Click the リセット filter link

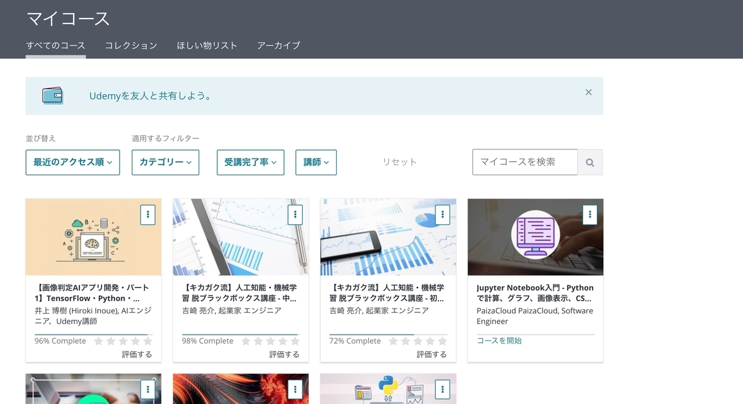pos(399,162)
